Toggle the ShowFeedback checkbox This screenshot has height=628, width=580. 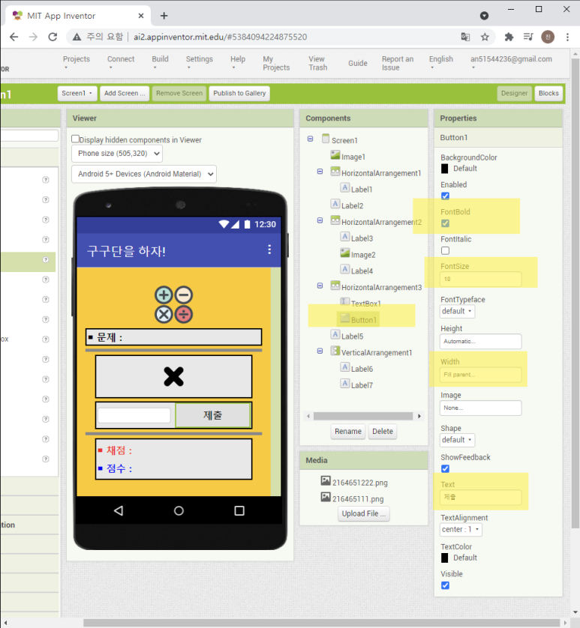[445, 468]
